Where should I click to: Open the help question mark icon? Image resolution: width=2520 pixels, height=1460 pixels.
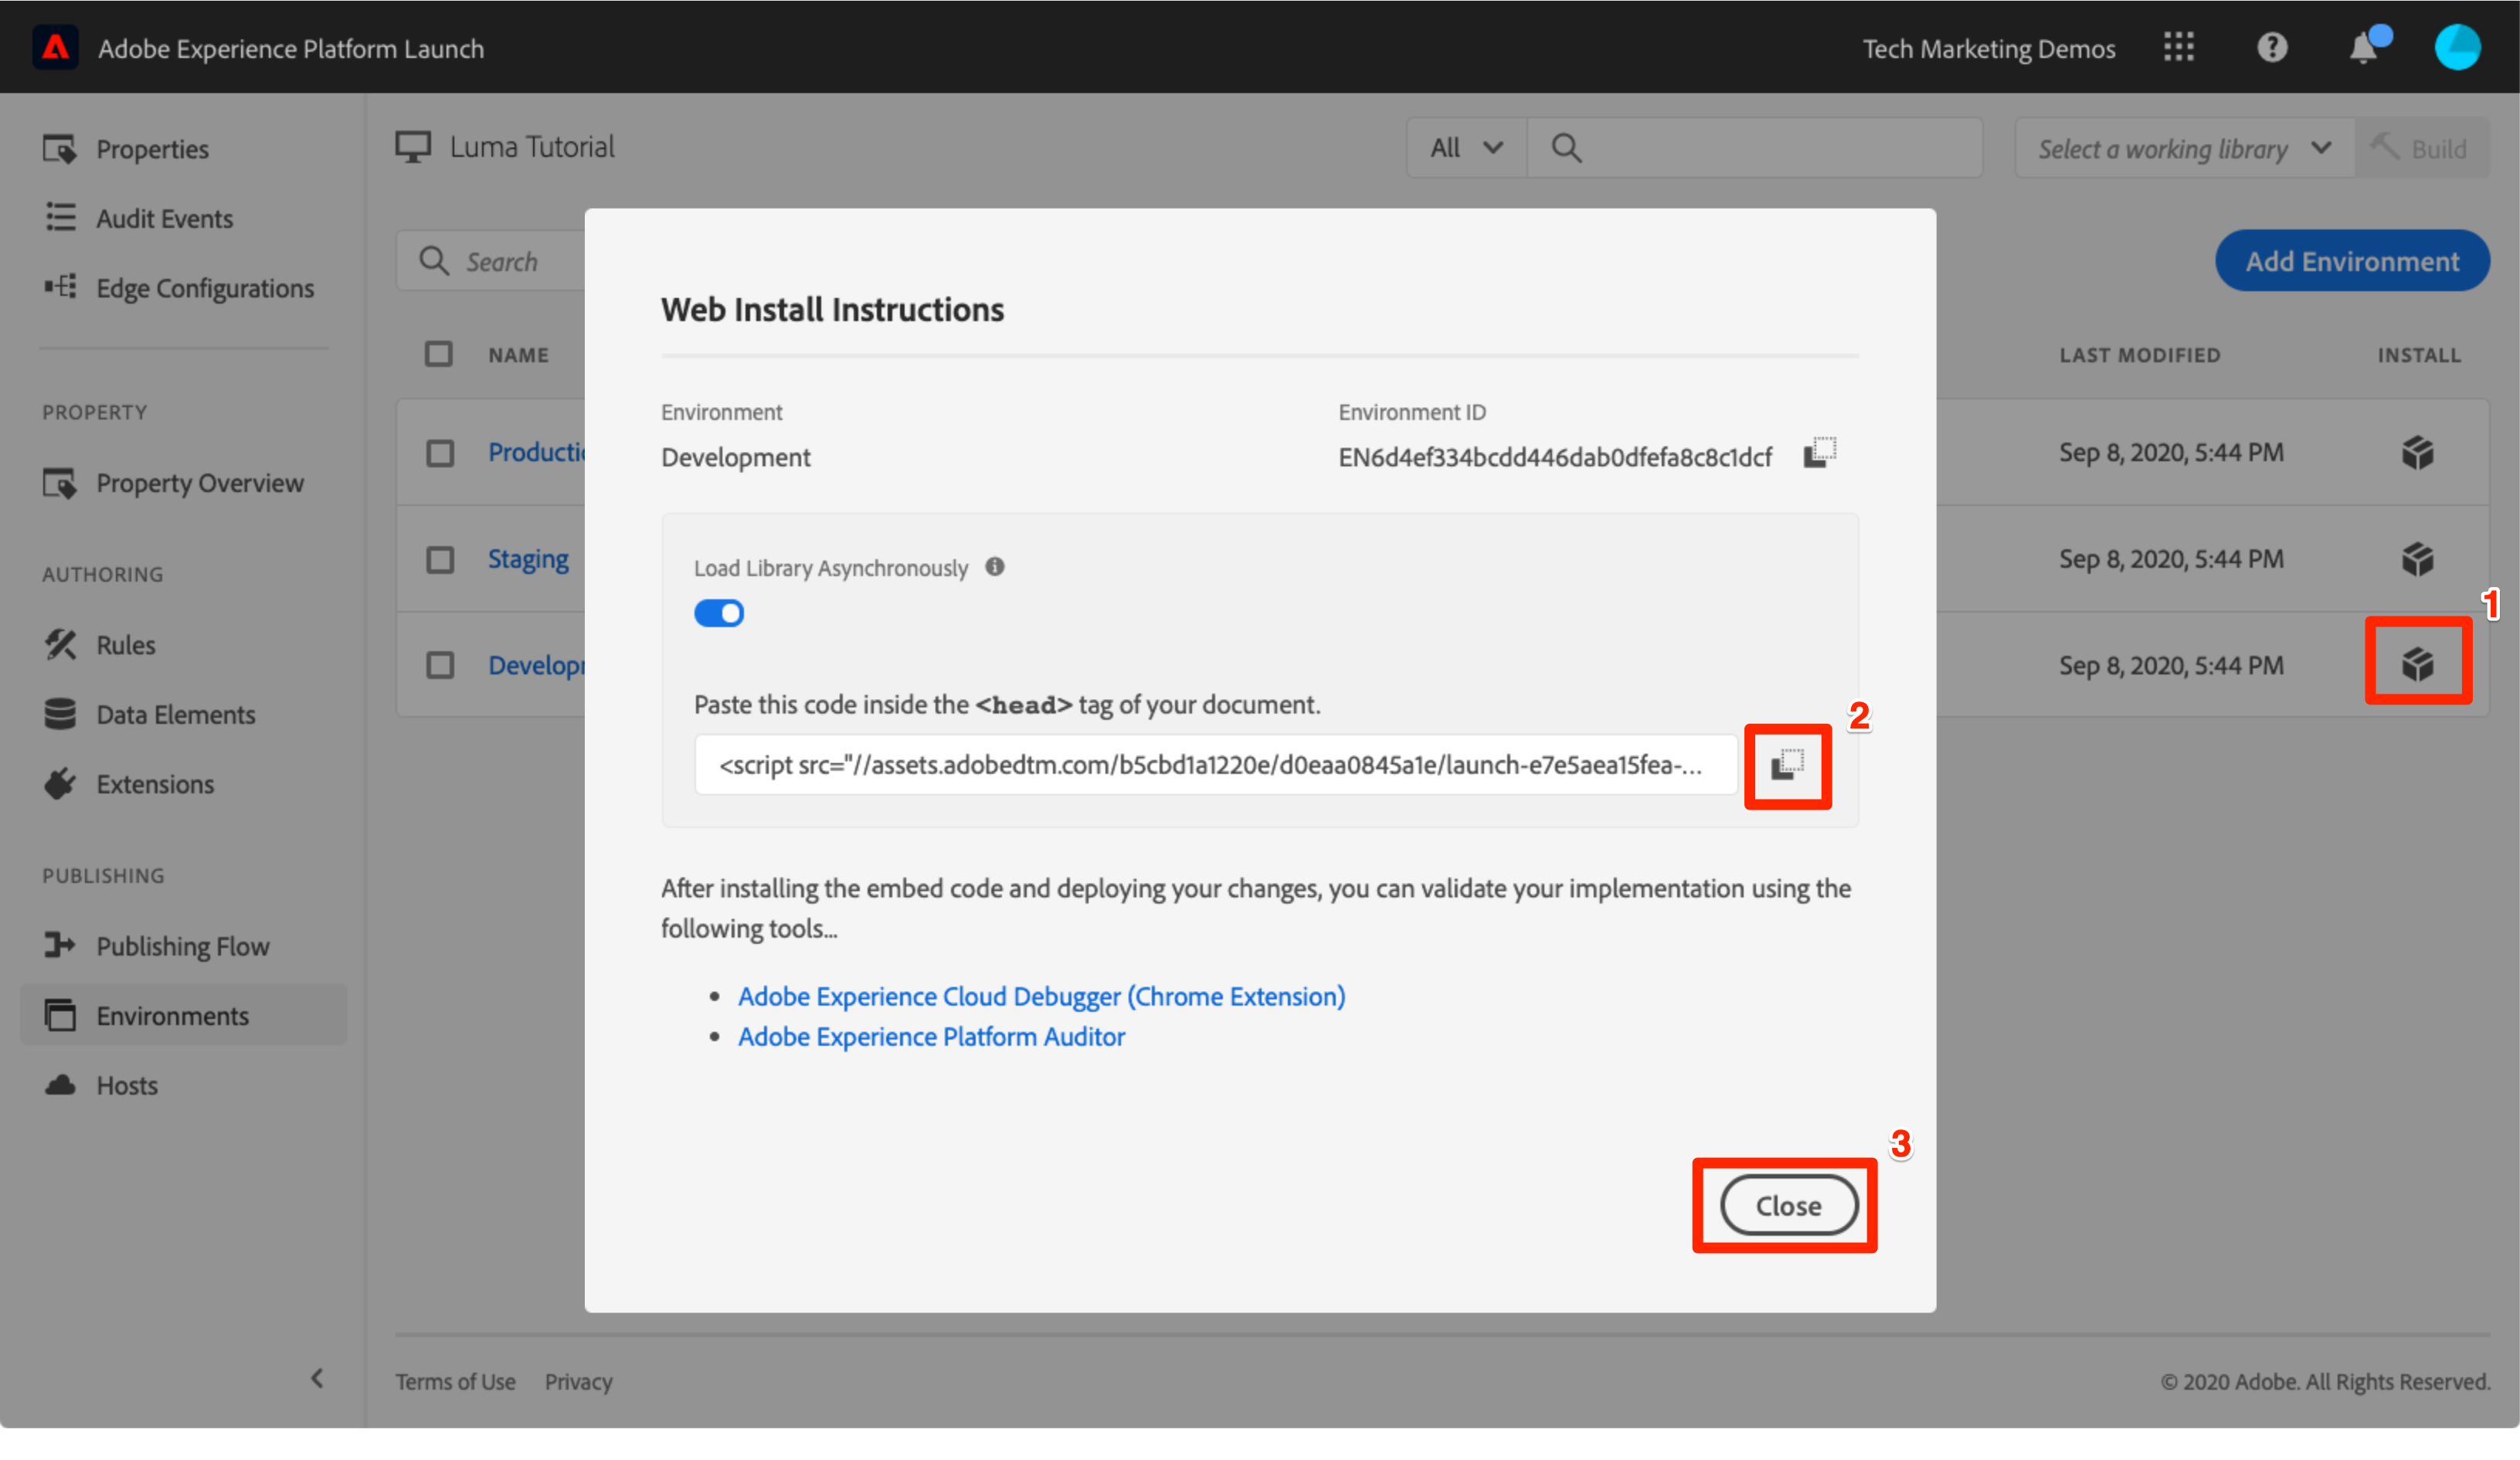(x=2272, y=48)
